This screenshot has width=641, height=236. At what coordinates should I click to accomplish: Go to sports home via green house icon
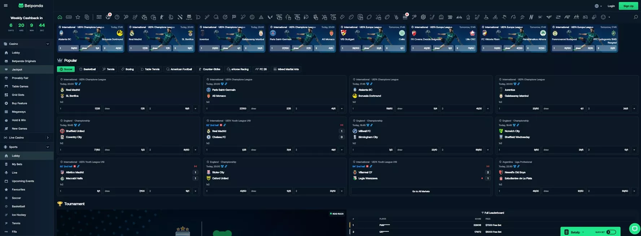pyautogui.click(x=60, y=17)
